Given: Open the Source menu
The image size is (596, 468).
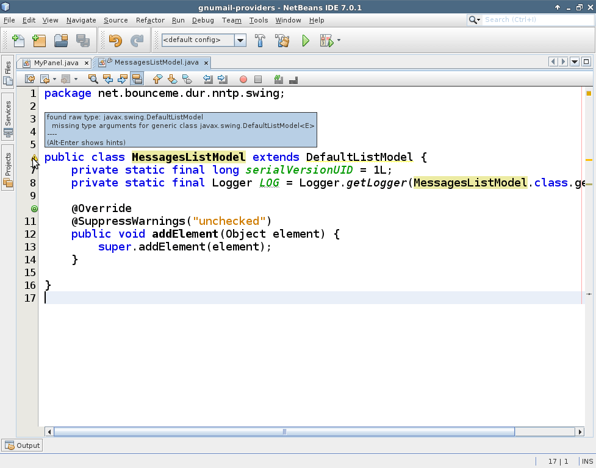Looking at the screenshot, I should pyautogui.click(x=115, y=20).
